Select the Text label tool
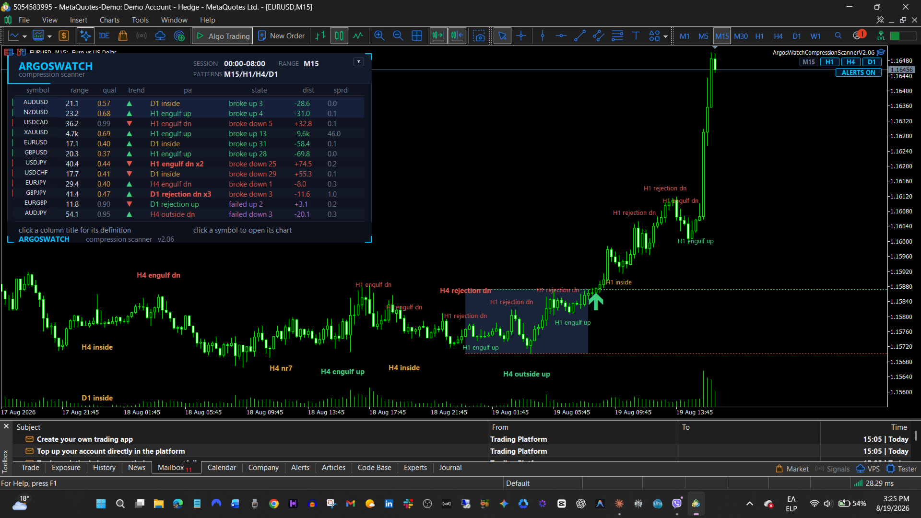The image size is (921, 518). coord(636,36)
